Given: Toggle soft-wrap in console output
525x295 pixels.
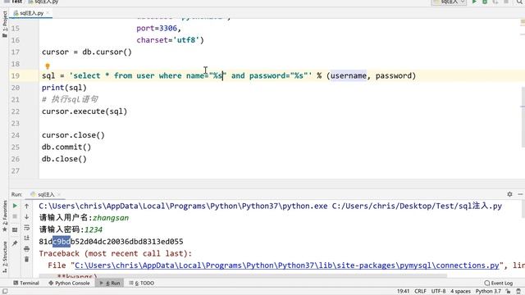Looking at the screenshot, I should point(27,228).
